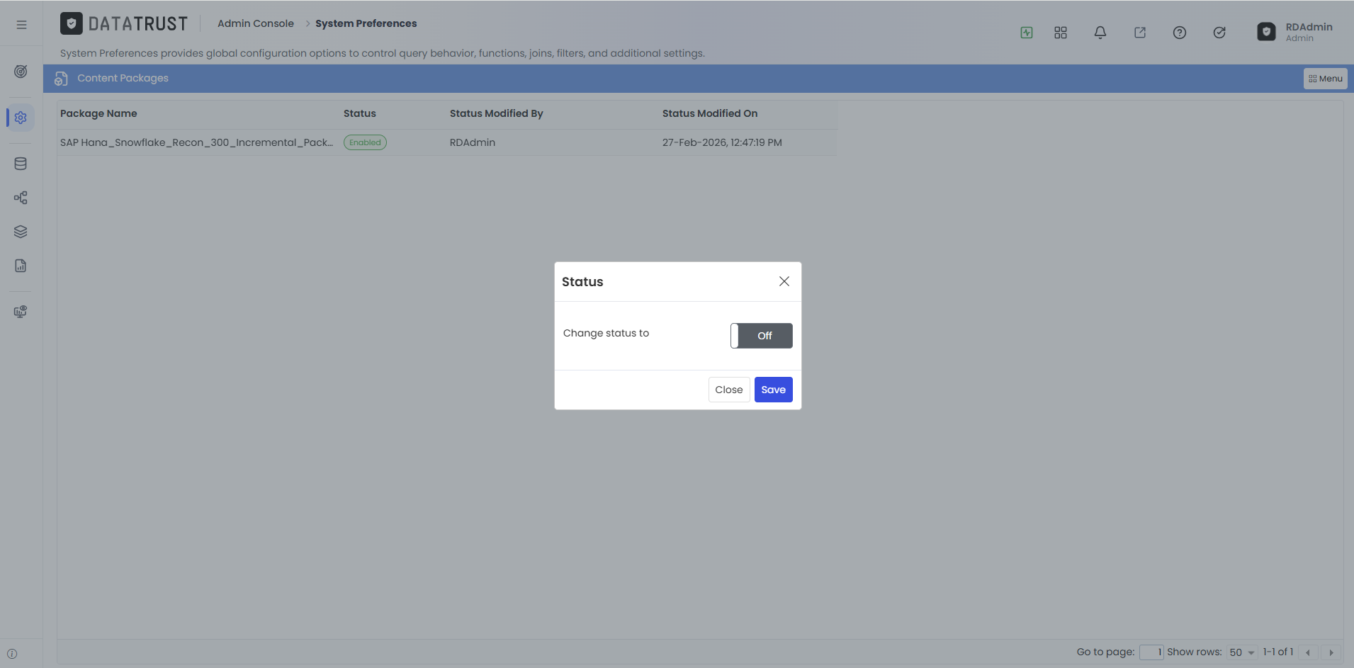
Task: Select SAP Hana_Snowflake_Recon package name
Action: (x=196, y=142)
